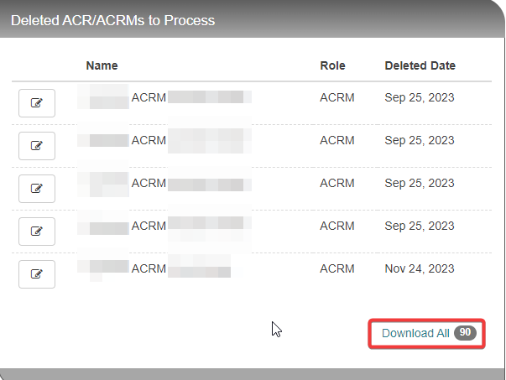Image resolution: width=506 pixels, height=380 pixels.
Task: Click the 90 count badge
Action: pyautogui.click(x=465, y=332)
